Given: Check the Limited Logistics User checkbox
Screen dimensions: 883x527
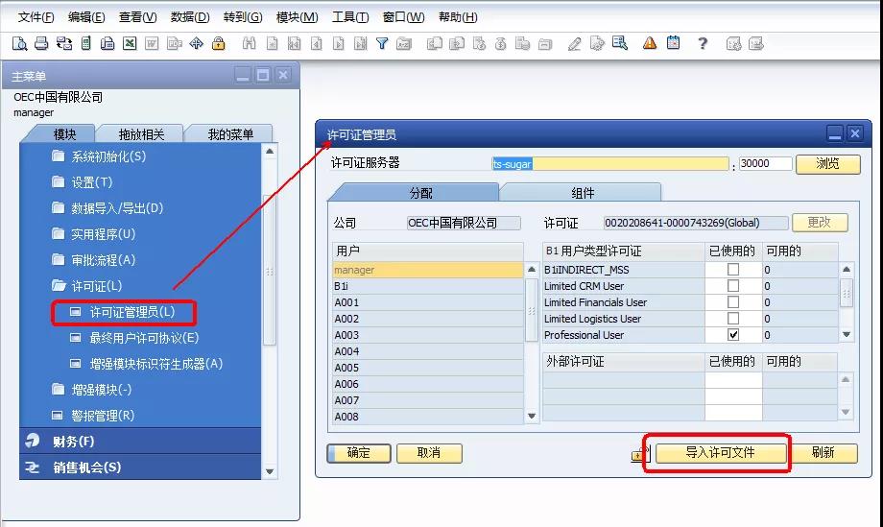Looking at the screenshot, I should pyautogui.click(x=733, y=319).
